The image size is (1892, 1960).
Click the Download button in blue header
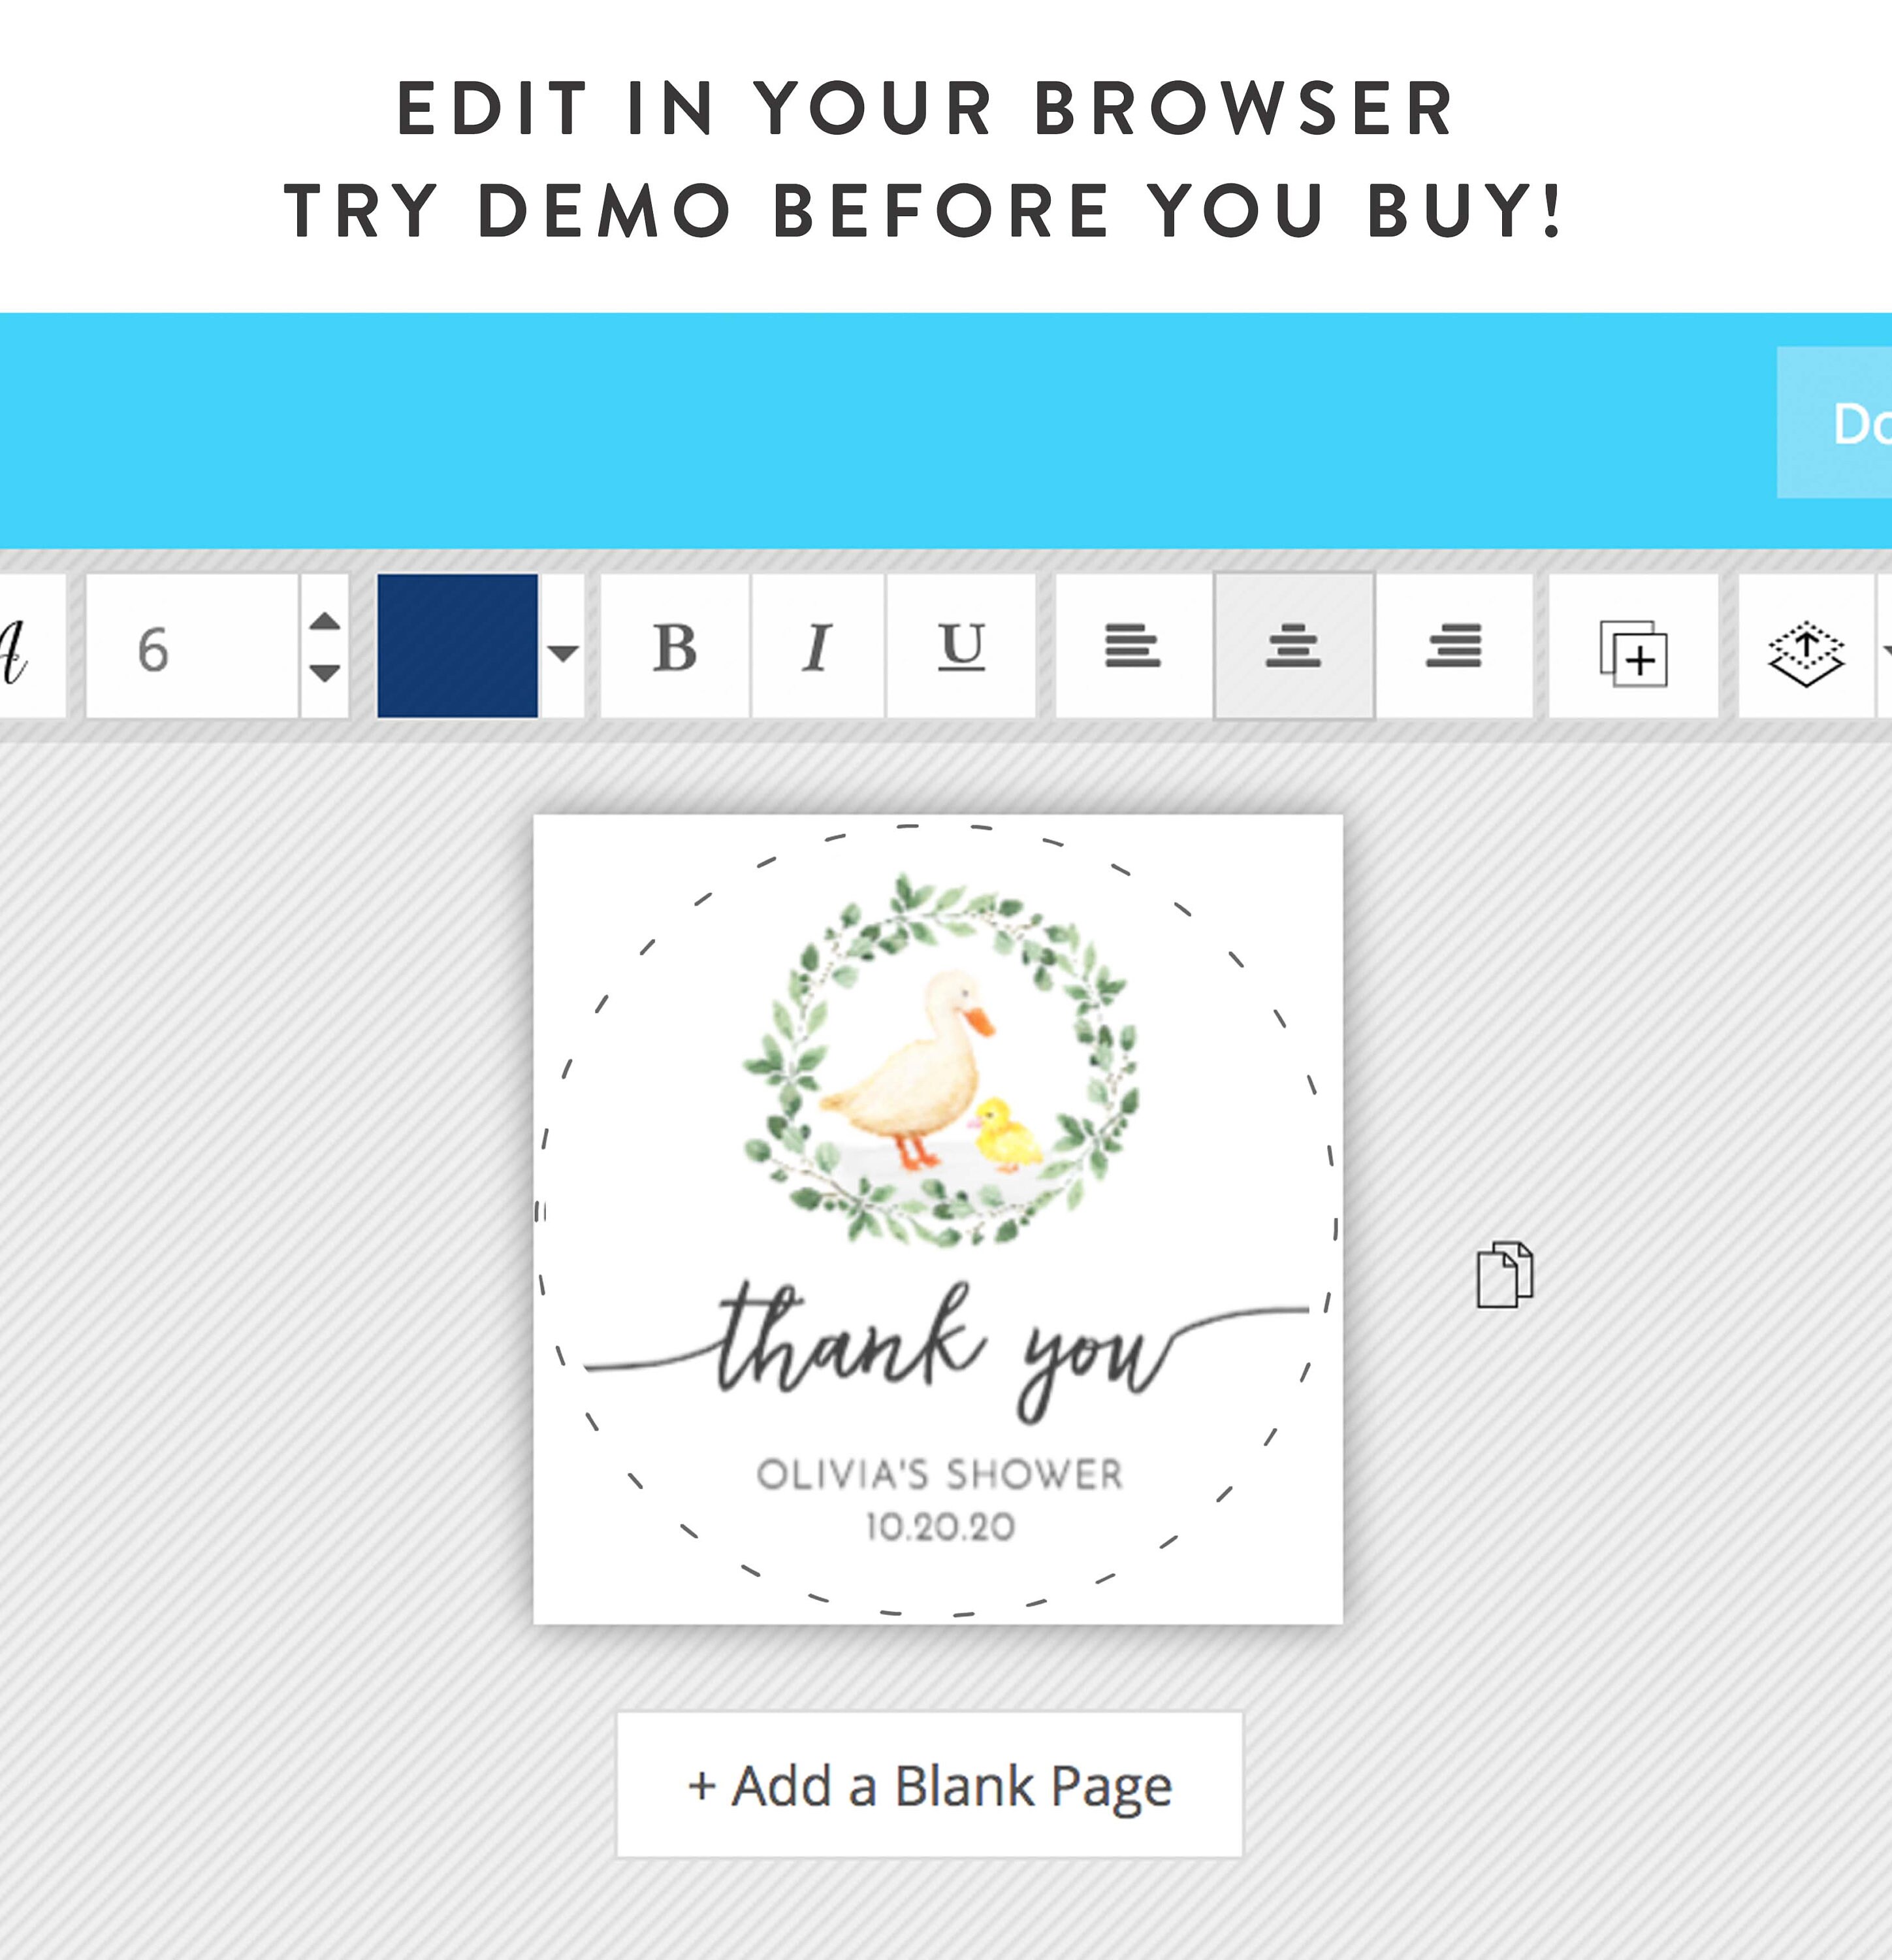[1835, 423]
